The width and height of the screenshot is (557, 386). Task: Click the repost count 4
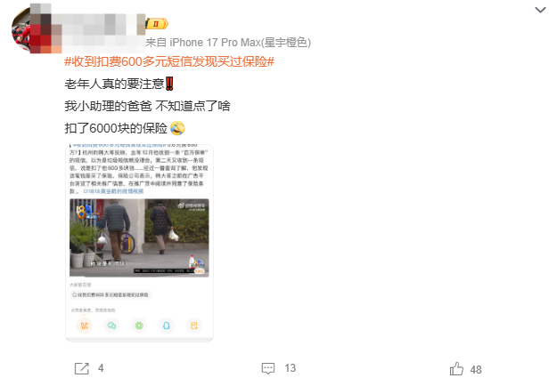point(101,368)
